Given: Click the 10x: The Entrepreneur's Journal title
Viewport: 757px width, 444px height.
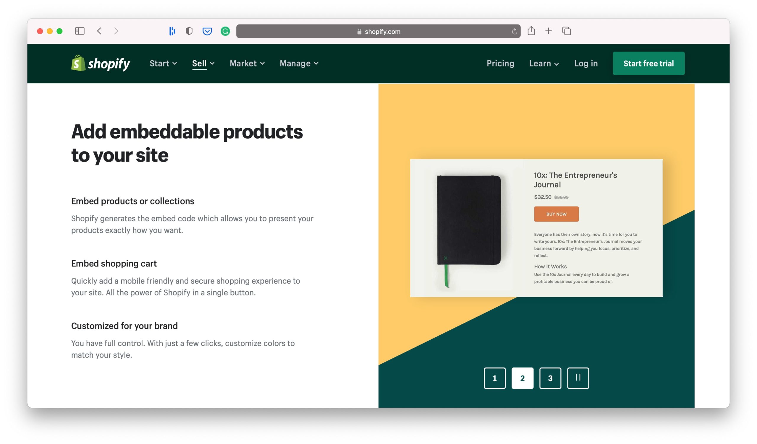Looking at the screenshot, I should (575, 180).
